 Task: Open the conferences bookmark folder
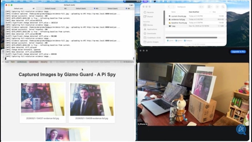pyautogui.click(x=22, y=62)
